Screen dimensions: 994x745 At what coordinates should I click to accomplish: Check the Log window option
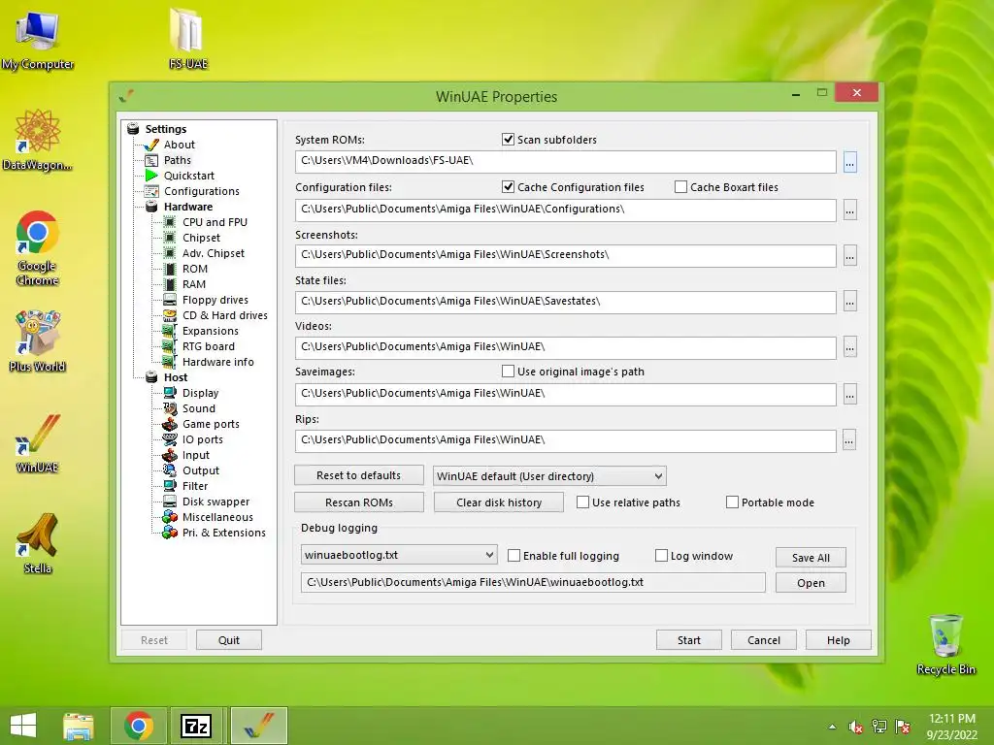click(661, 556)
